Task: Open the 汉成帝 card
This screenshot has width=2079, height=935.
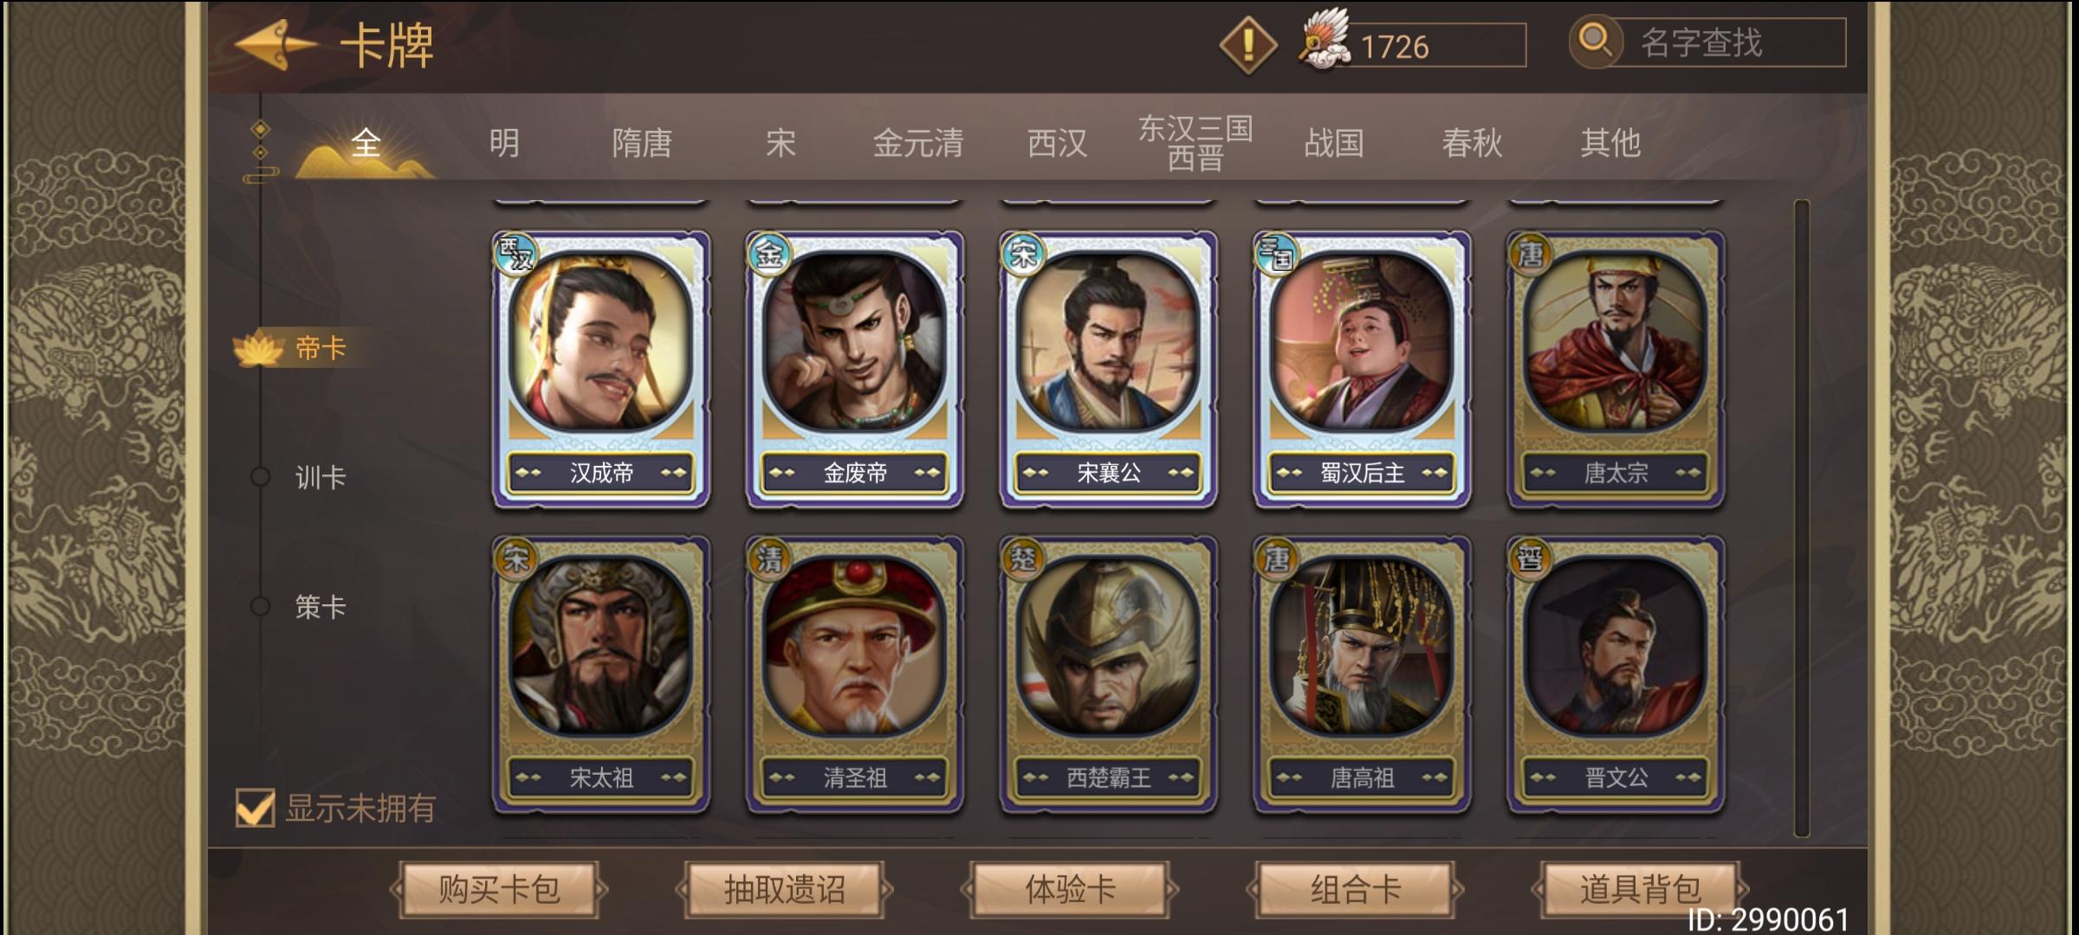Action: click(x=601, y=370)
